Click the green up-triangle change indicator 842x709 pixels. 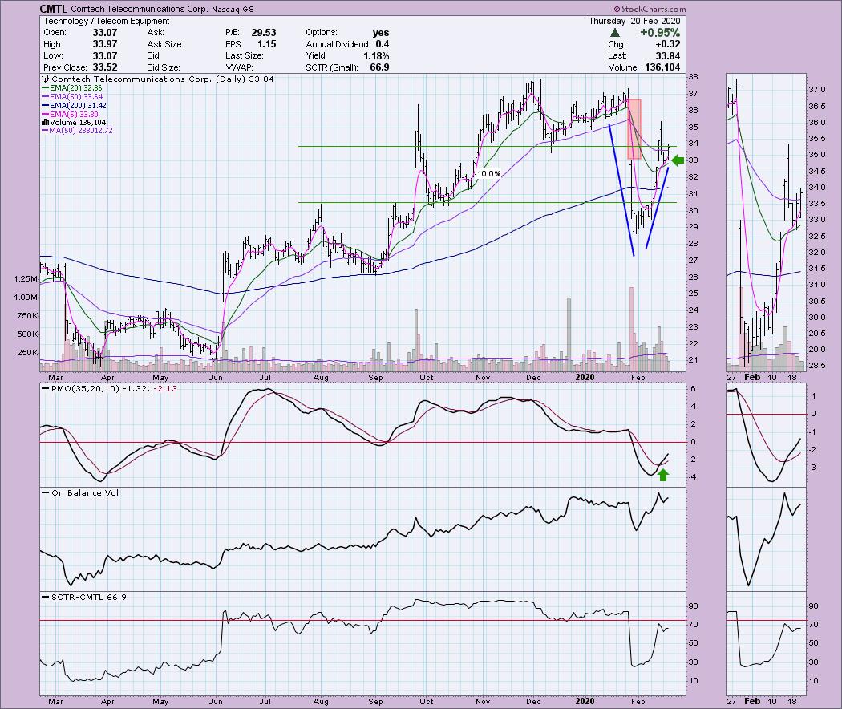point(615,33)
